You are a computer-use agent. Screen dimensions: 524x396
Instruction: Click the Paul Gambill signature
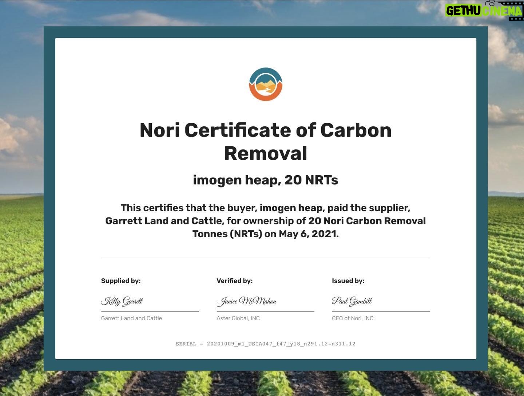point(352,301)
